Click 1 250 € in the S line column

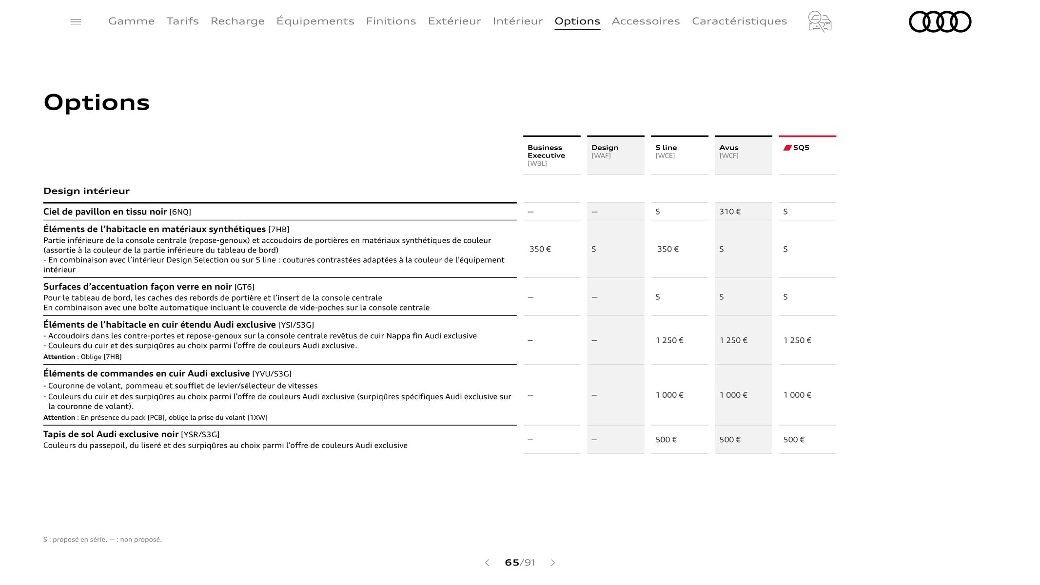coord(669,340)
